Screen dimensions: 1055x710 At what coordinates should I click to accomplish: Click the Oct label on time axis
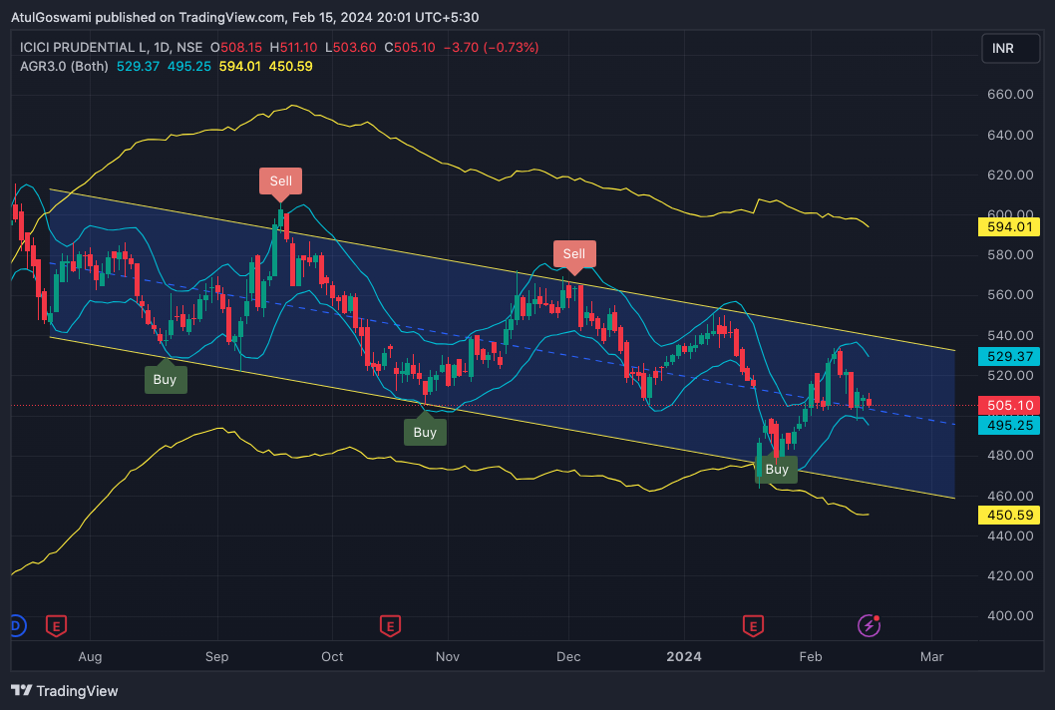coord(332,657)
